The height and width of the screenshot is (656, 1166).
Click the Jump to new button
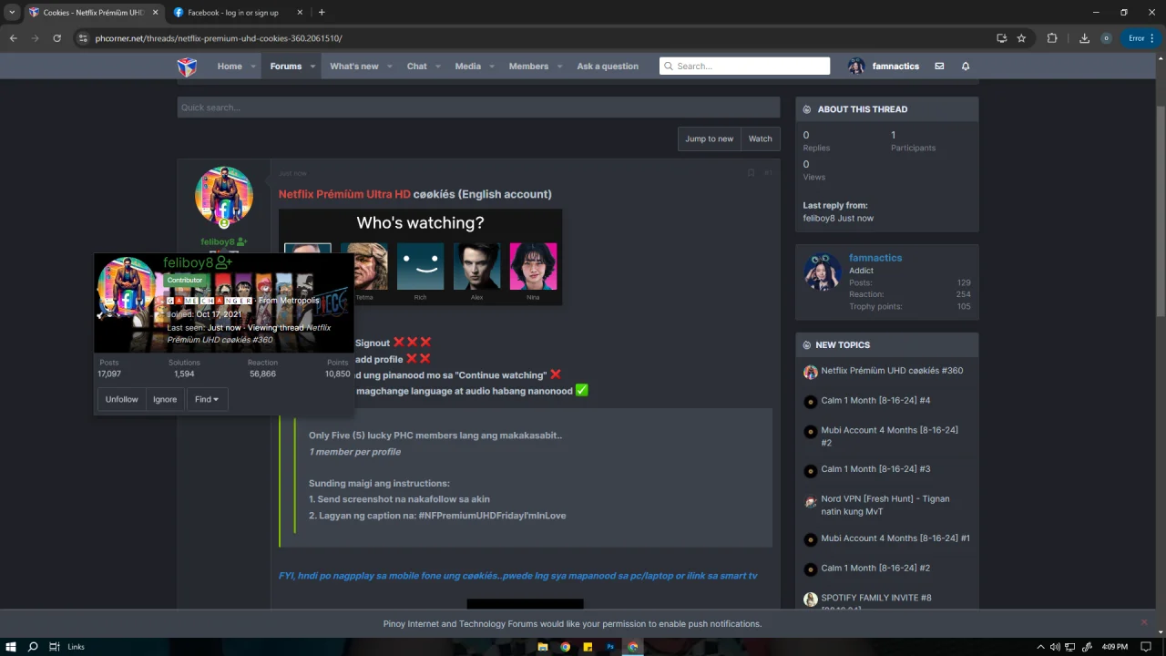pos(709,138)
